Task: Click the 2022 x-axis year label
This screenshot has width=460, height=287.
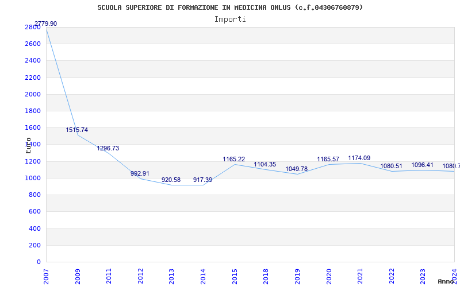Action: [x=392, y=277]
